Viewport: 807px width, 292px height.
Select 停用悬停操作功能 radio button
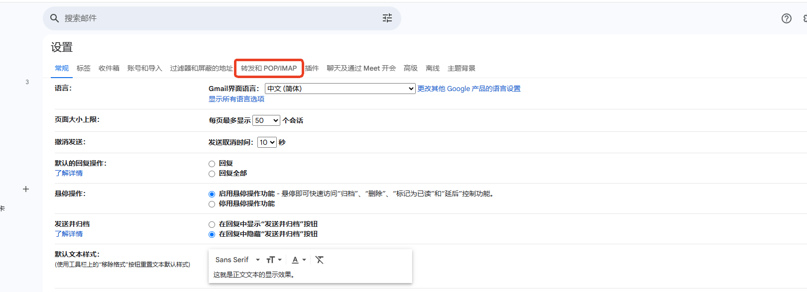[x=212, y=204]
